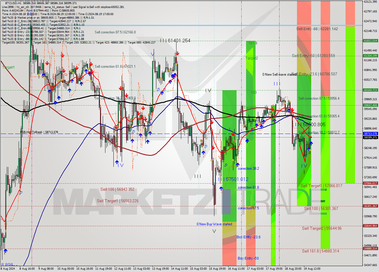Select the 'Sell Target2 | 55644.96' label
This screenshot has height=272, width=379.
(x=322, y=228)
